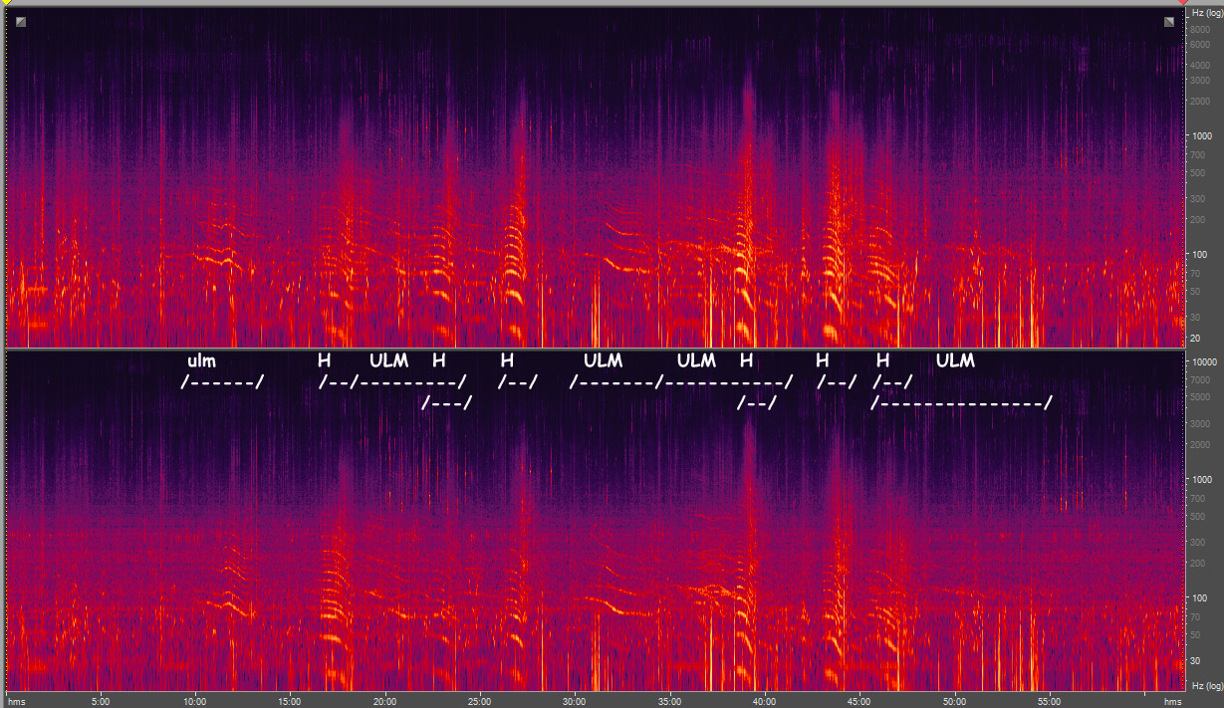Screen dimensions: 1224x708
Task: Click the 3000 Hz label on lower ruler
Action: 1201,423
